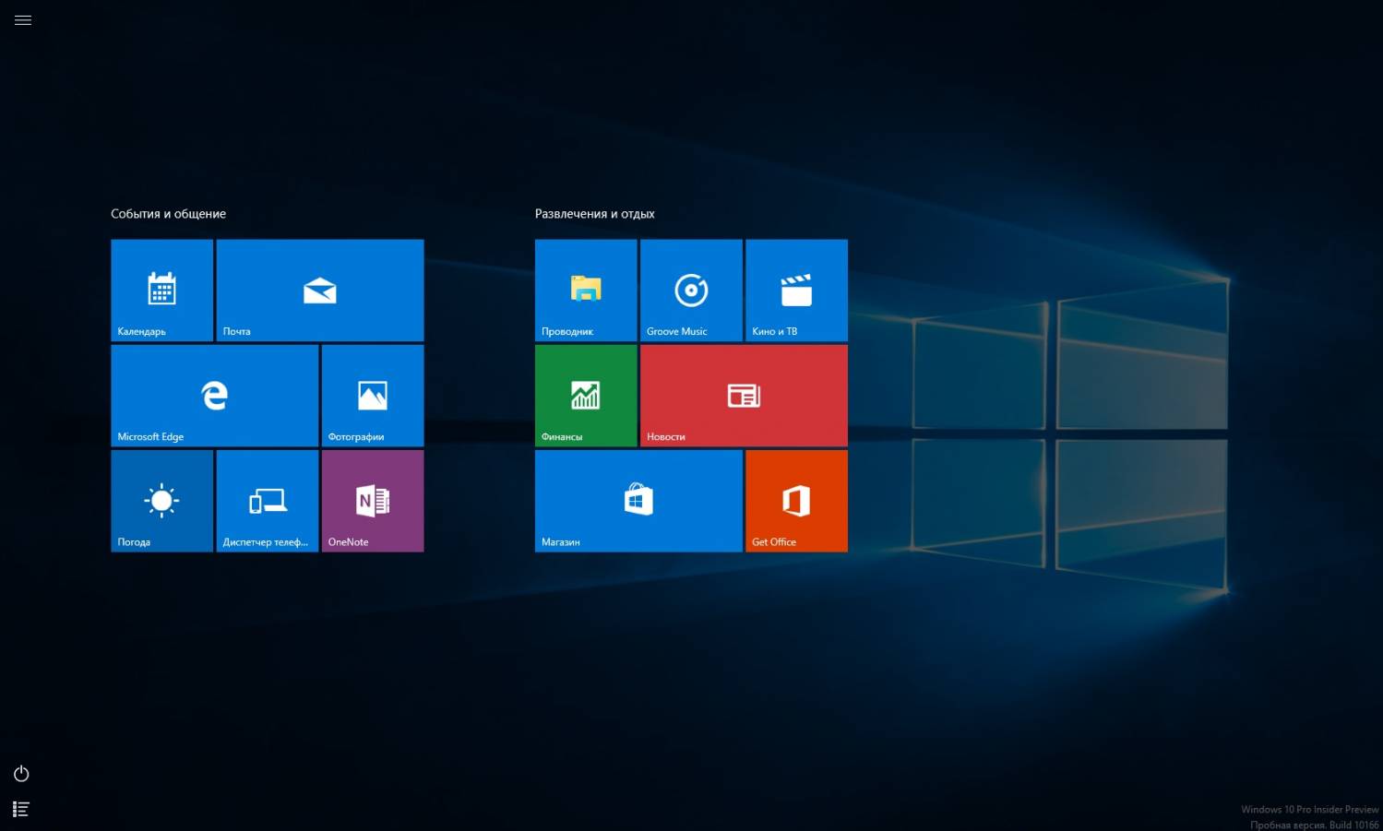Click the Развлечения и отдых group title
This screenshot has height=831, width=1383.
[594, 214]
